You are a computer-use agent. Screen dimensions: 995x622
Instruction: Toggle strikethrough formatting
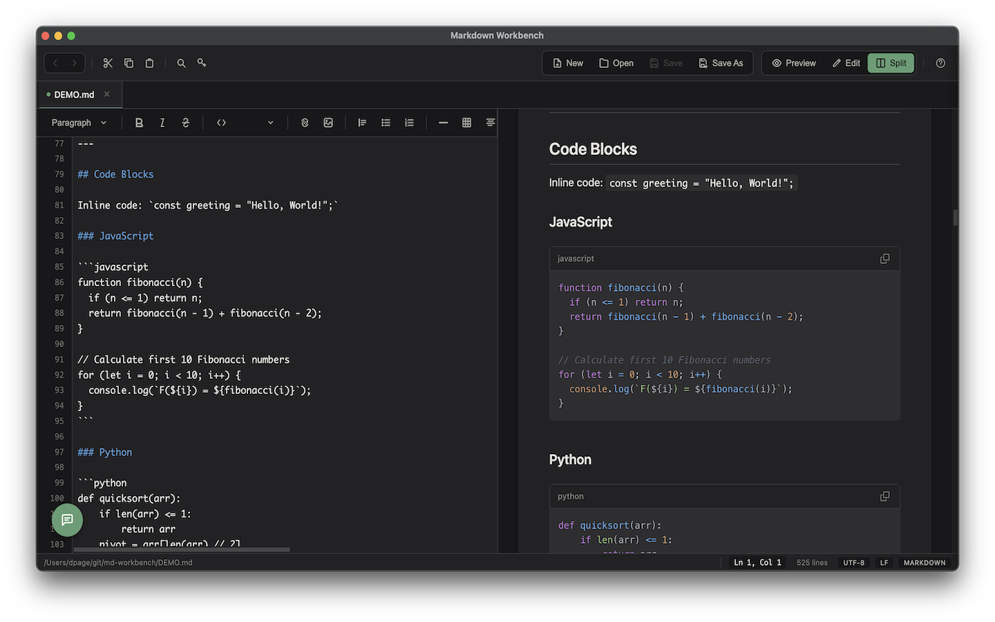click(x=185, y=122)
